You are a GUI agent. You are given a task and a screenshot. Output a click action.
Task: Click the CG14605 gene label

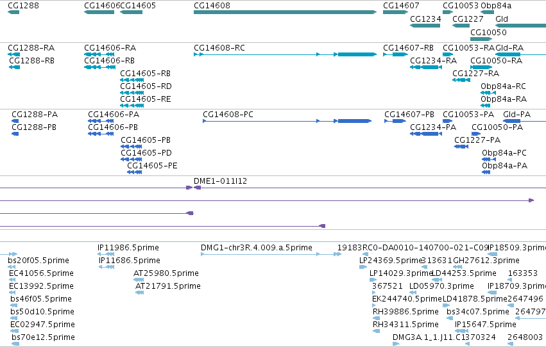coord(138,6)
